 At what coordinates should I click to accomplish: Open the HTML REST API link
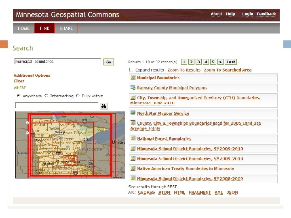click(x=179, y=193)
